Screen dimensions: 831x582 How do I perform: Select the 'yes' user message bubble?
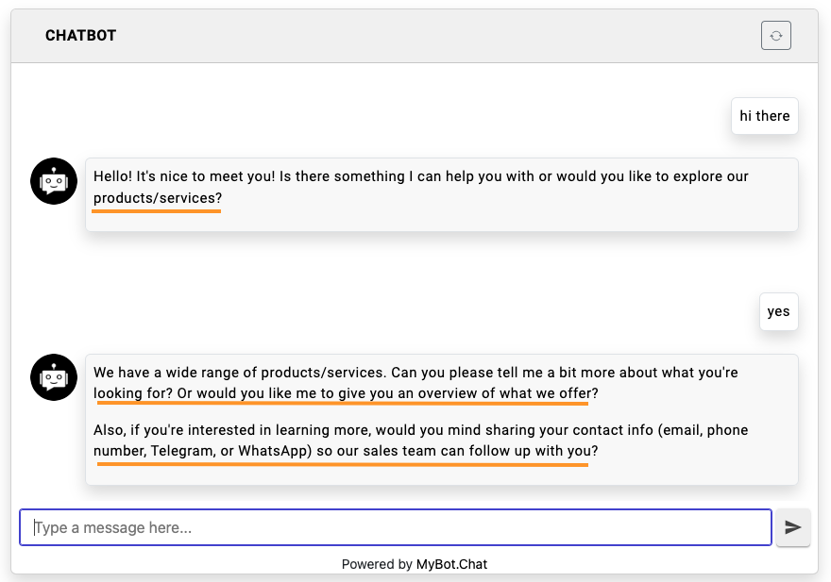[x=778, y=311]
